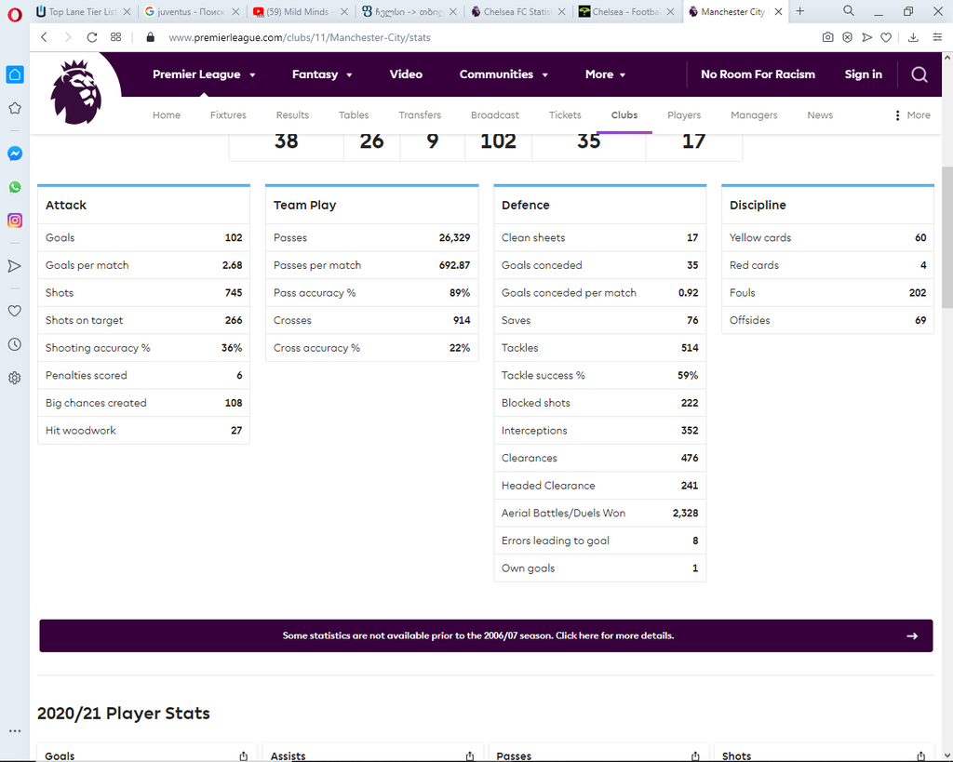Share Passes player stats card

coord(695,755)
